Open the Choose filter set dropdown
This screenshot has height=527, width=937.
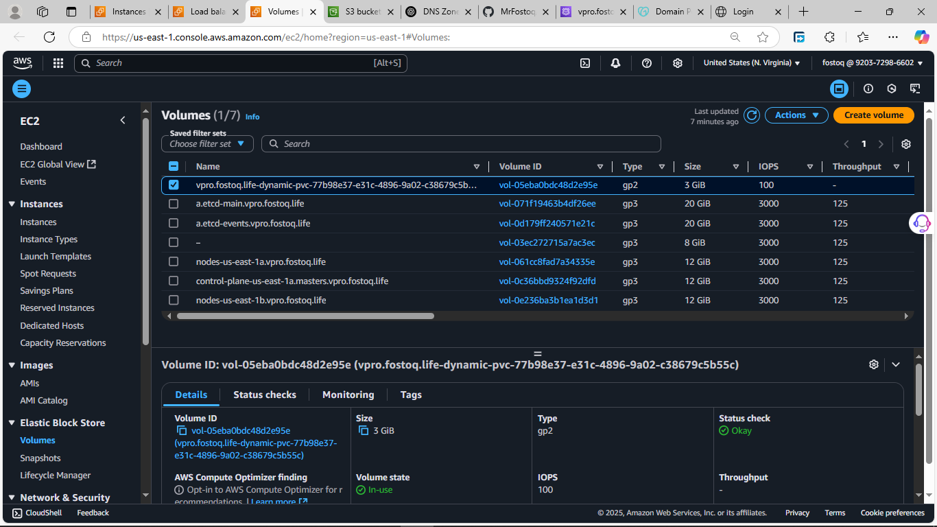click(207, 144)
